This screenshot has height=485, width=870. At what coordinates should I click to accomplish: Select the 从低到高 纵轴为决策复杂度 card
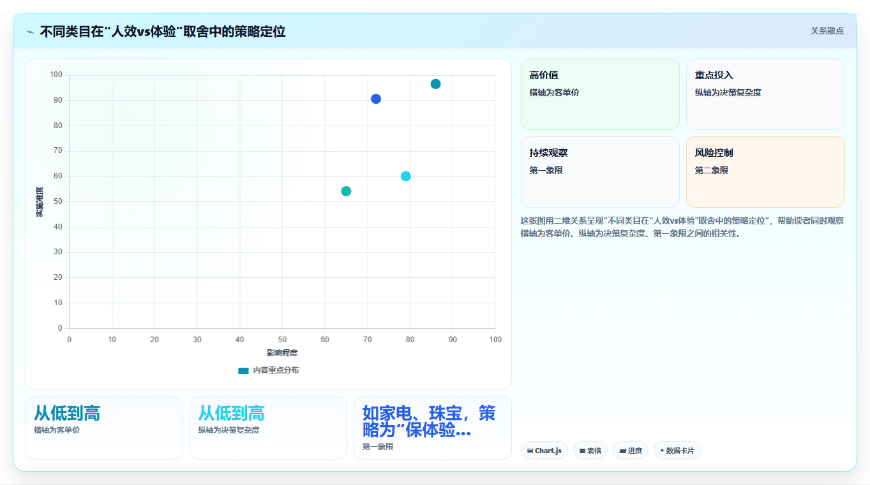pyautogui.click(x=268, y=428)
